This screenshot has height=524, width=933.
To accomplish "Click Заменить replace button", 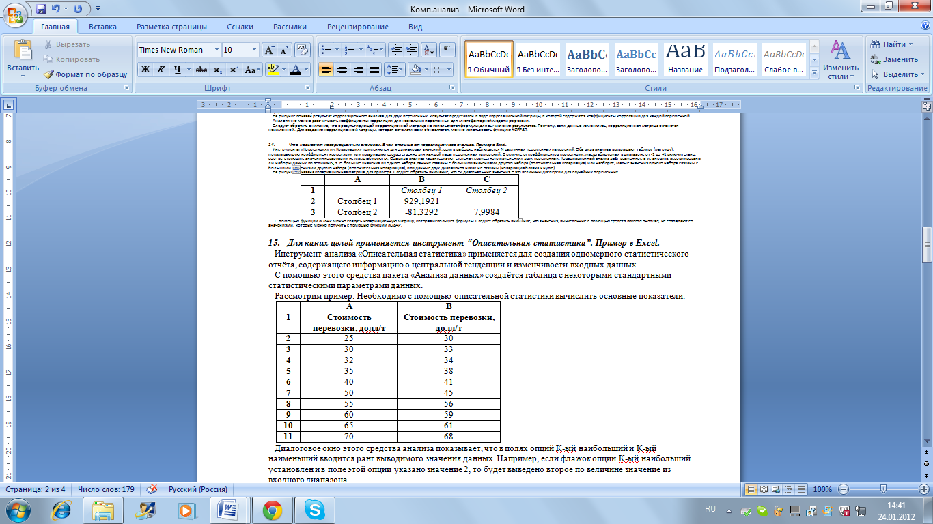I will [x=894, y=59].
